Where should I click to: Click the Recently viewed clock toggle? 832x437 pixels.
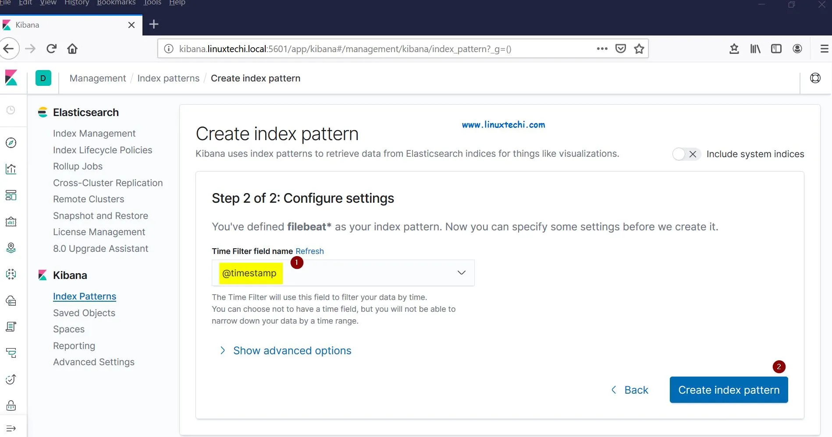[x=11, y=110]
